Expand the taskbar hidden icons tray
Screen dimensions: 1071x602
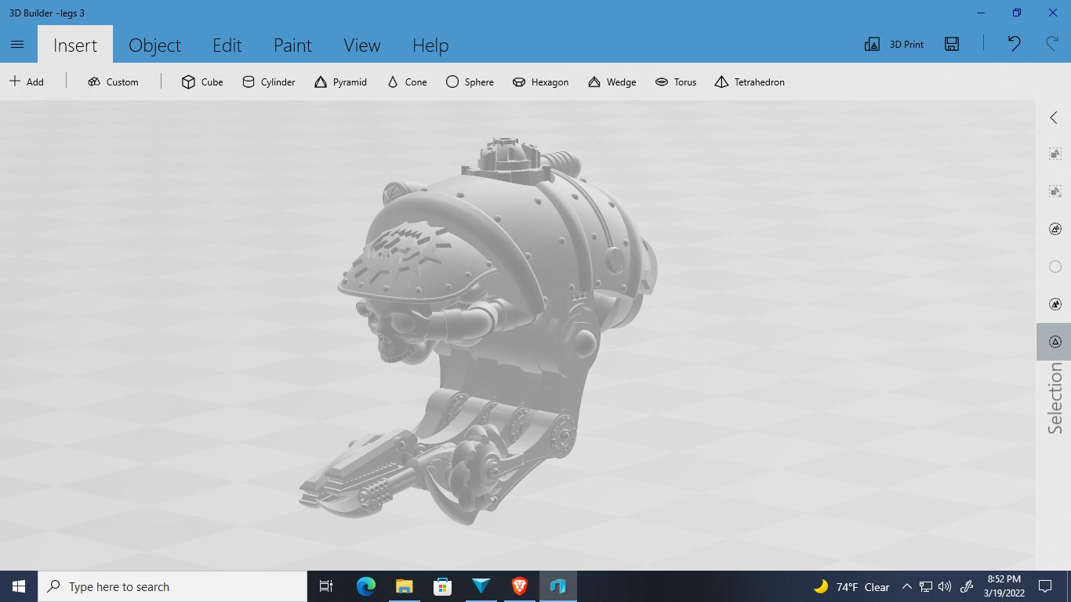906,586
